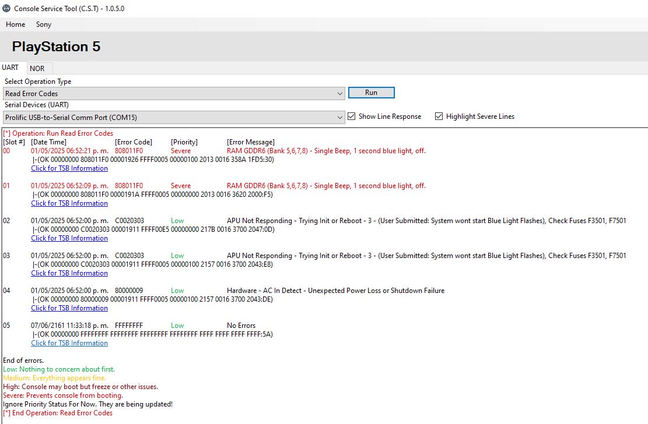Open TSB Information link for slot 02
The image size is (648, 424).
[69, 238]
